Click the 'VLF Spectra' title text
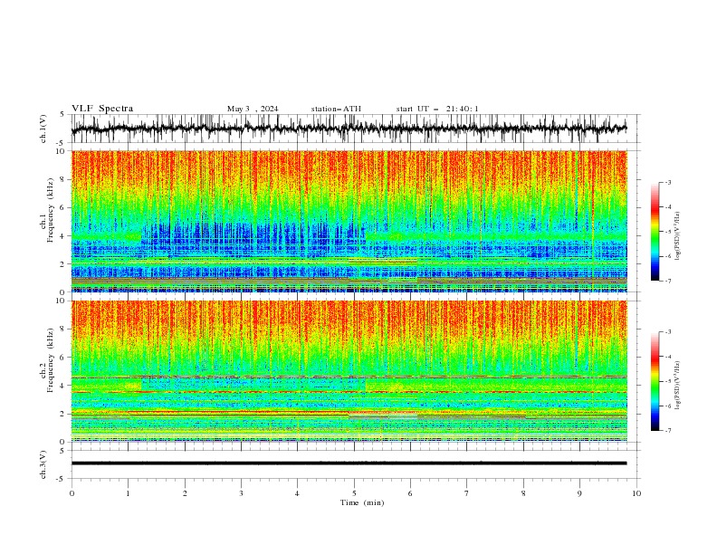This screenshot has height=554, width=717. [102, 109]
